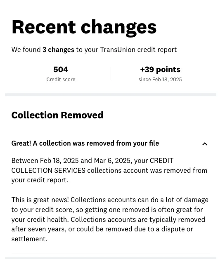
Task: Click the 'since Feb 18, 2025' label
Action: point(160,80)
